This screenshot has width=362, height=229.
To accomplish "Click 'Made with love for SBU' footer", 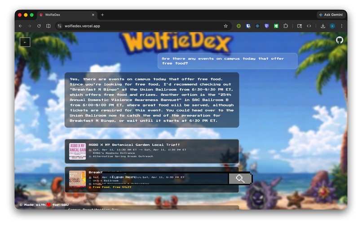I will point(44,205).
